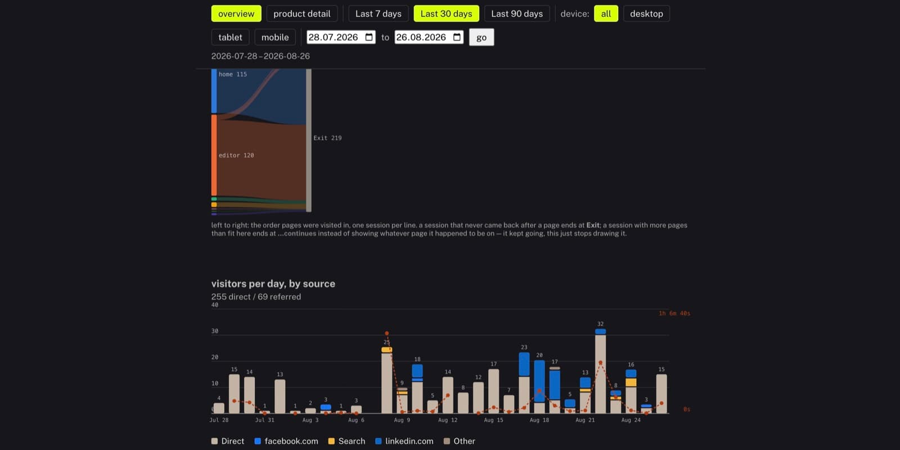
Task: Click the 'visitors per day, by source' heading
Action: [x=273, y=283]
